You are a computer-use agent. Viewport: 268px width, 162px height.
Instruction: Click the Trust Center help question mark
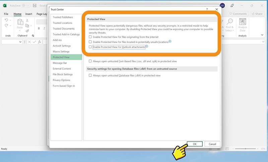tap(207, 9)
